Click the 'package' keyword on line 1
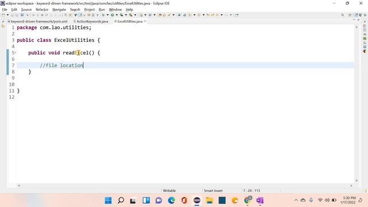This screenshot has width=368, height=207. click(27, 28)
